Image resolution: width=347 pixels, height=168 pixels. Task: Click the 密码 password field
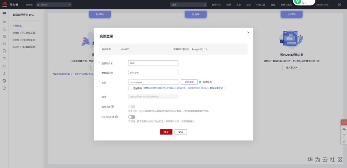[153, 82]
